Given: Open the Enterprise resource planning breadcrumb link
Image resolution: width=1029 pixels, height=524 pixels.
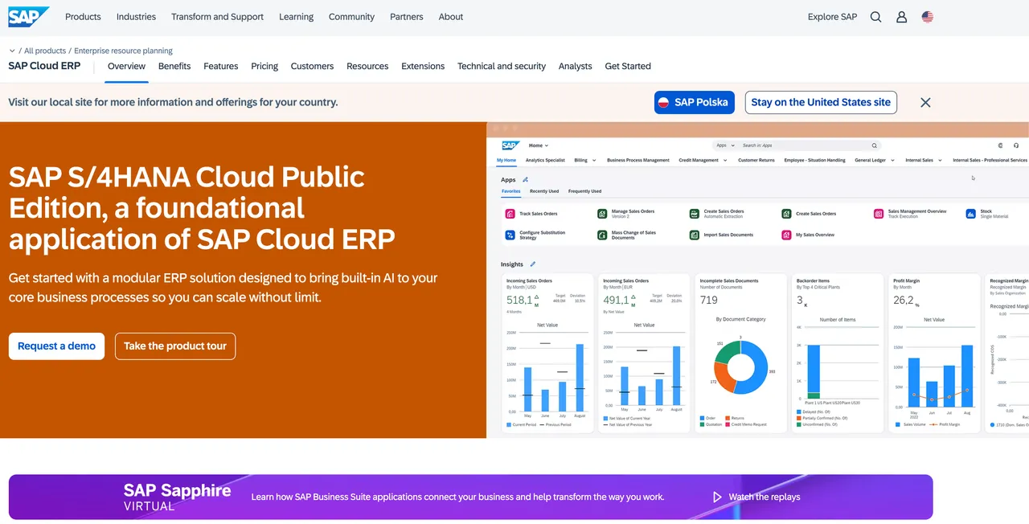Looking at the screenshot, I should 123,51.
